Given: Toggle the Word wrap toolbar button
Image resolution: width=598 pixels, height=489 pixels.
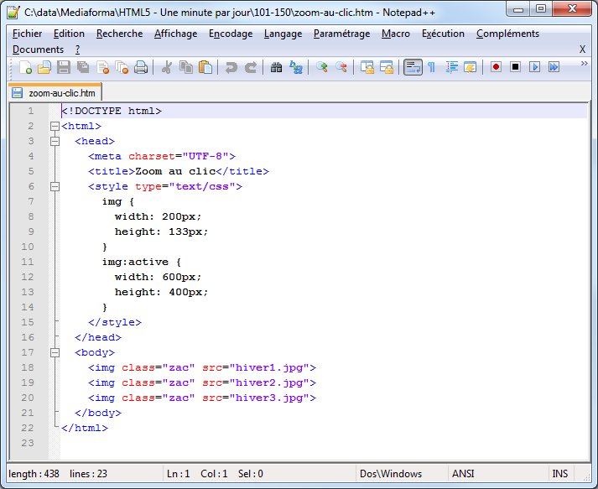Looking at the screenshot, I should click(x=412, y=67).
